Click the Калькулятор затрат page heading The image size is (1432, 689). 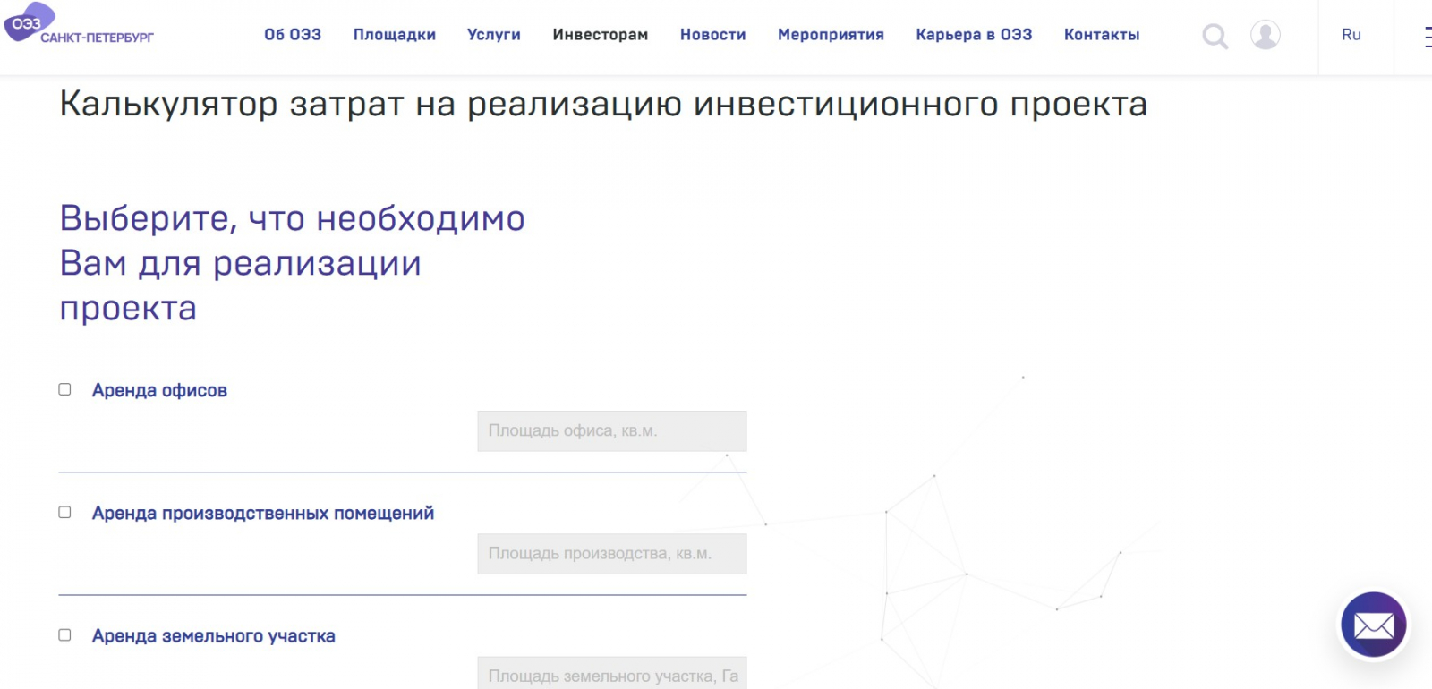603,105
